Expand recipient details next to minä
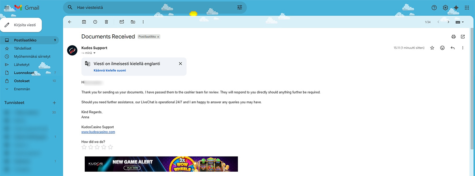The height and width of the screenshot is (176, 475). pos(94,53)
